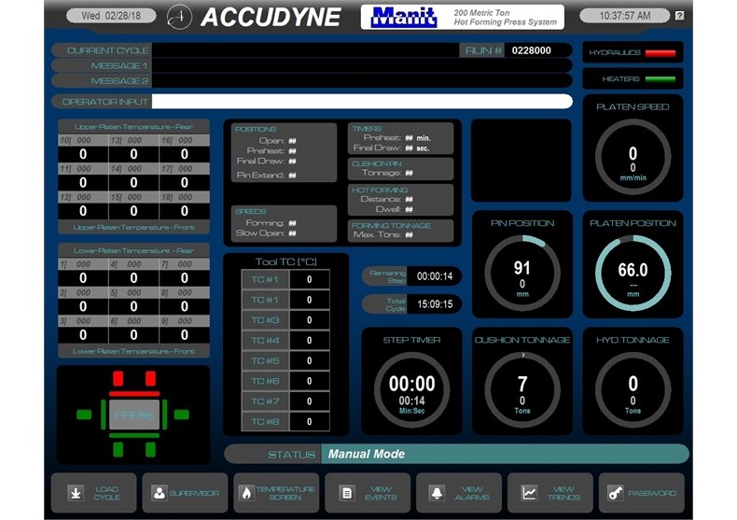Click the Password key icon
The width and height of the screenshot is (737, 520).
click(617, 493)
